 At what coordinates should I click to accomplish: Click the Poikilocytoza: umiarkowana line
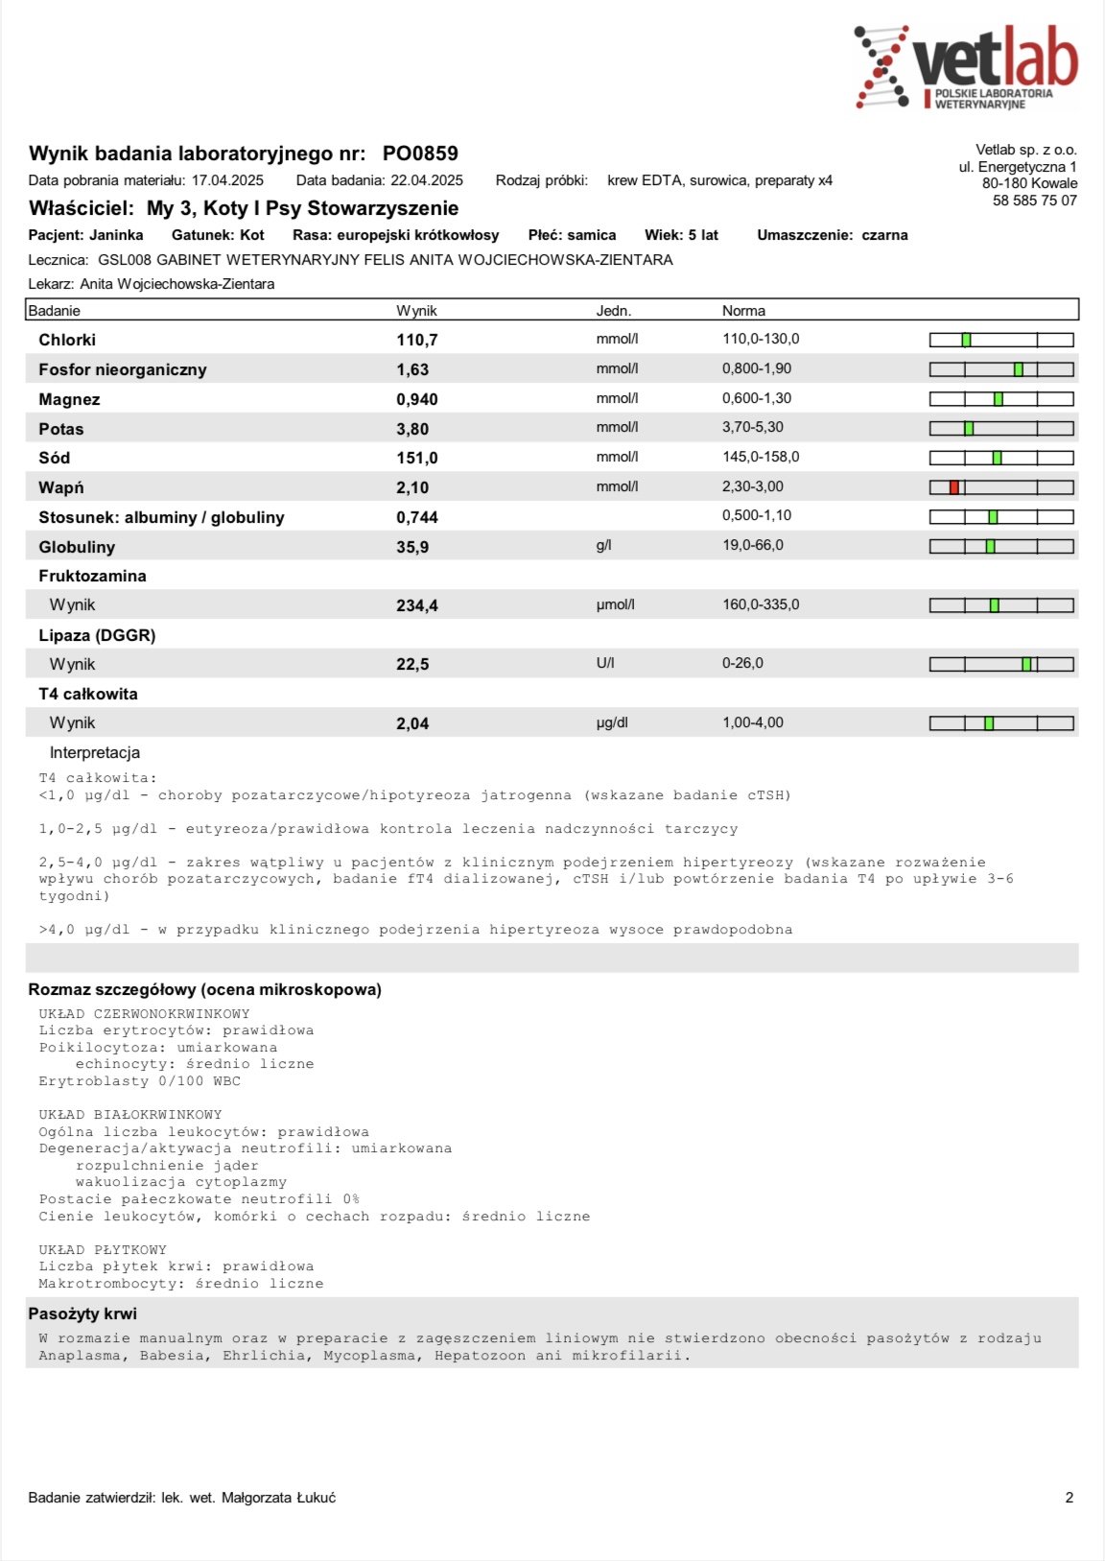point(157,1048)
